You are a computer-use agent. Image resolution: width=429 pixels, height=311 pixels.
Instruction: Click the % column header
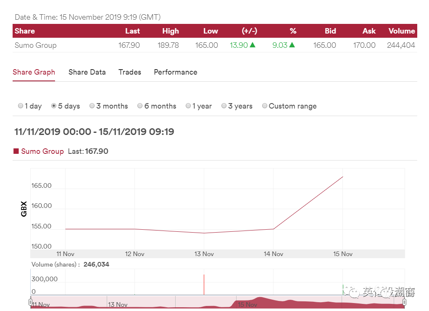(x=293, y=31)
